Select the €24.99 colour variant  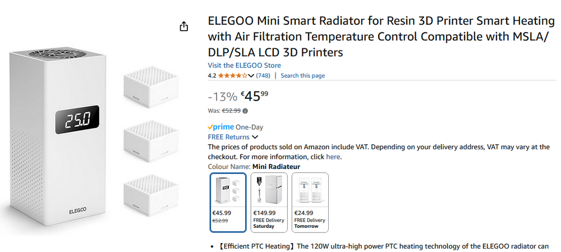click(310, 203)
